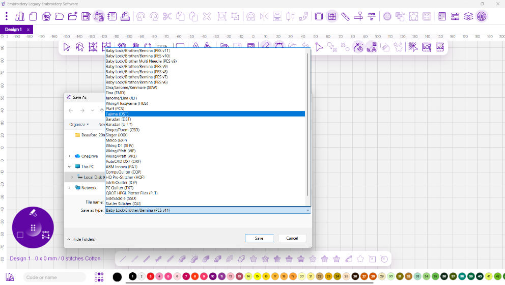Close the Design 1 tab
Screen dimensions: 505x285
point(28,30)
